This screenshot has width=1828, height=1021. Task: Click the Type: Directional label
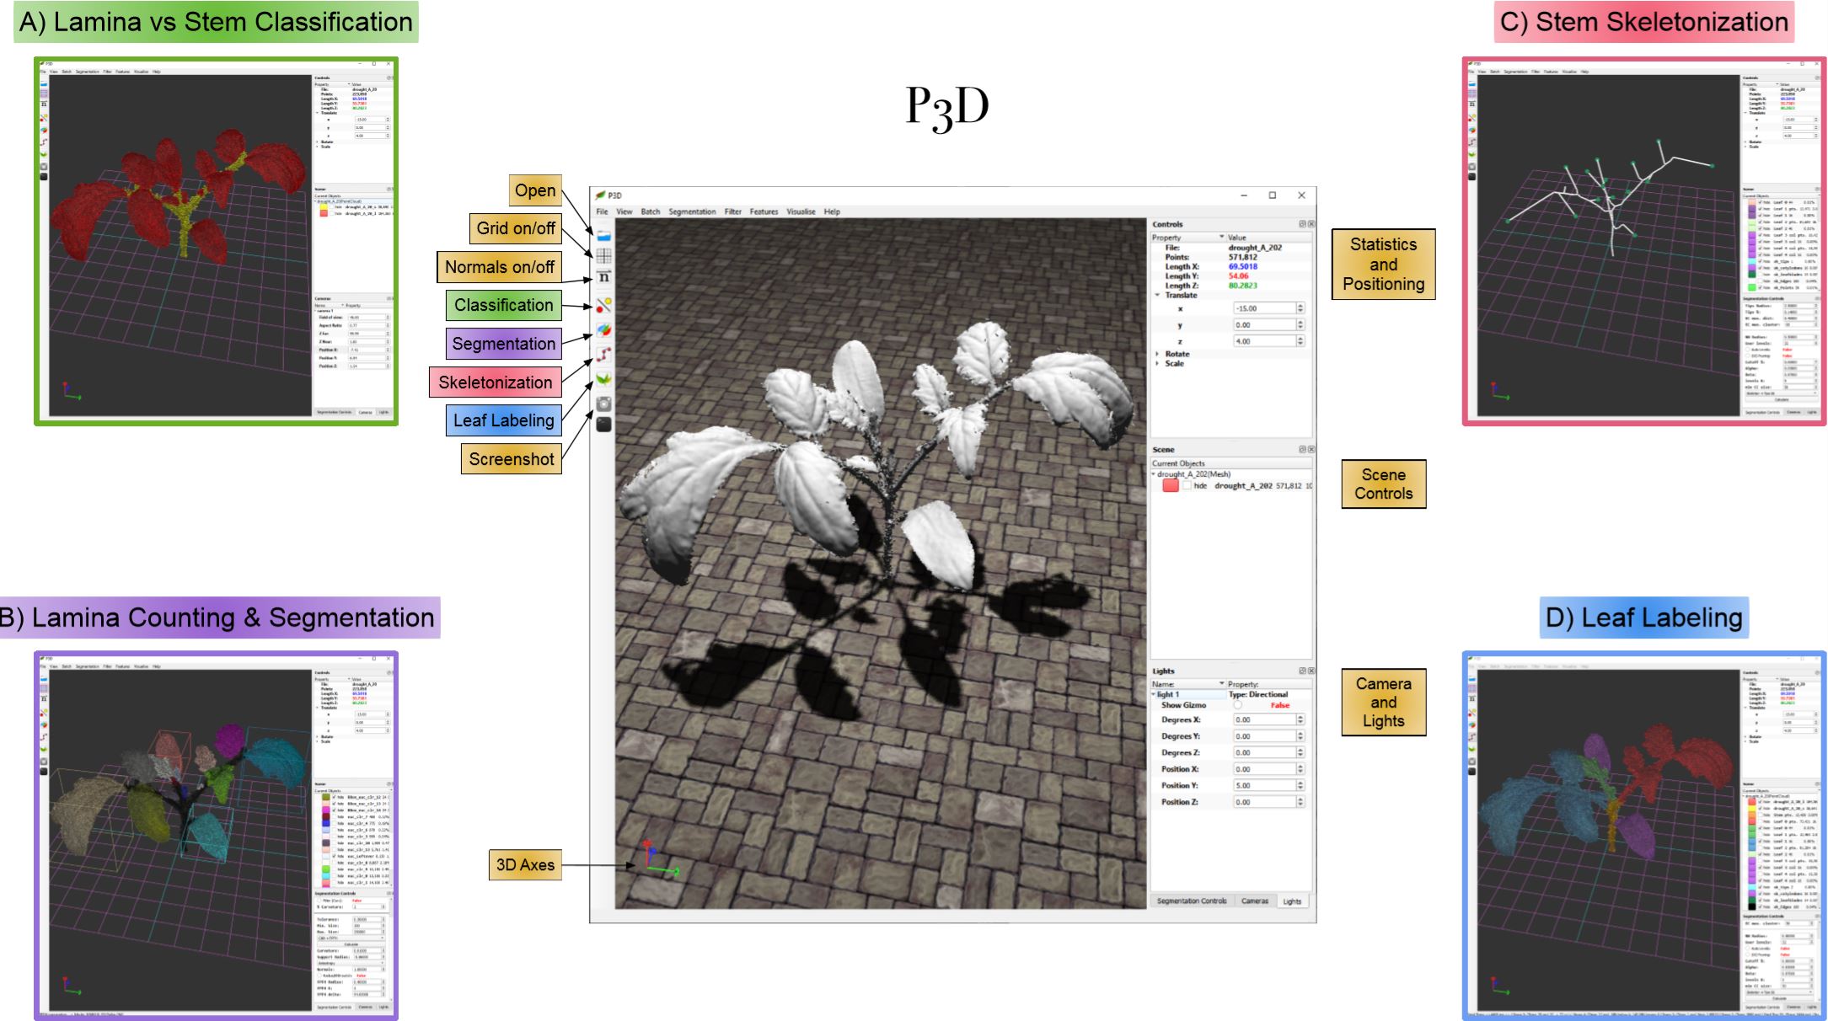pos(1257,694)
